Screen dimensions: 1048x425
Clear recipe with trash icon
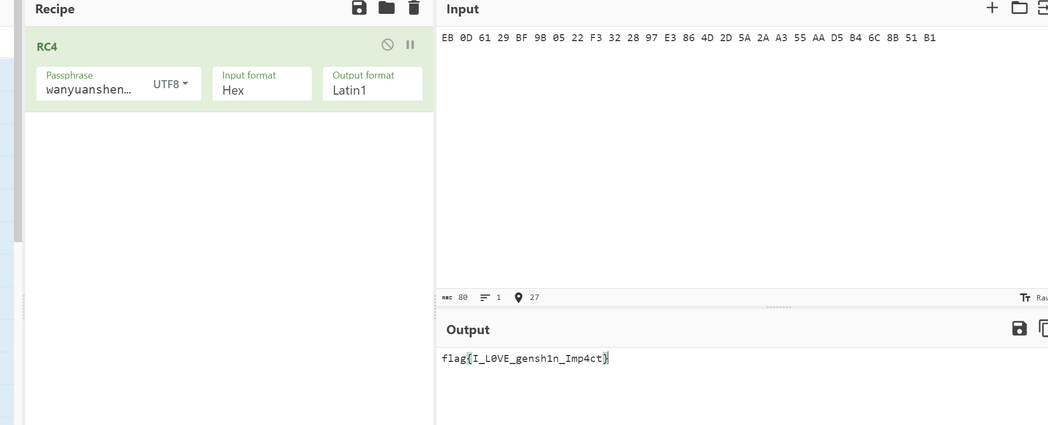[413, 7]
